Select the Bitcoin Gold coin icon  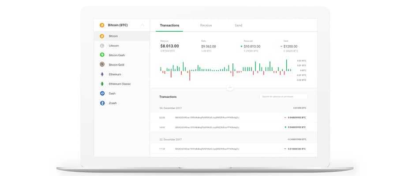pyautogui.click(x=102, y=64)
